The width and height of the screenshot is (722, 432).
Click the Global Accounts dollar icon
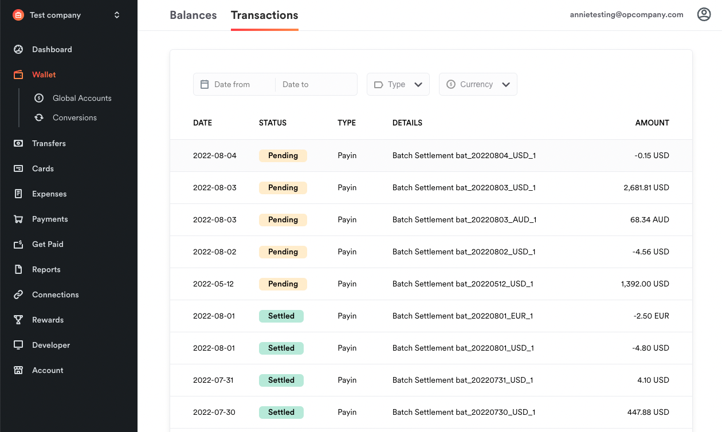pos(39,98)
